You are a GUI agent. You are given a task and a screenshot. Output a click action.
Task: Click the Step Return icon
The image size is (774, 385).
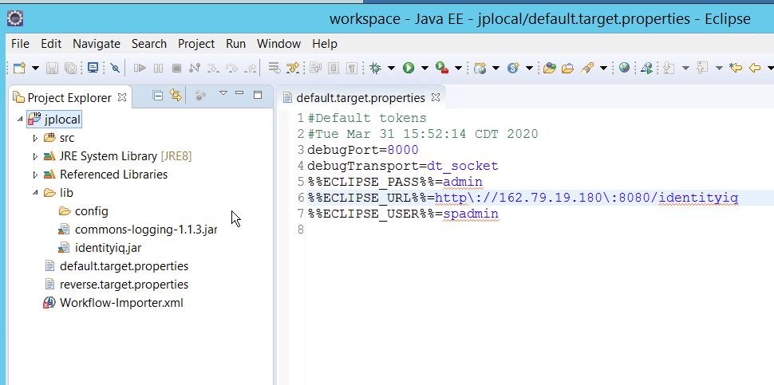251,68
